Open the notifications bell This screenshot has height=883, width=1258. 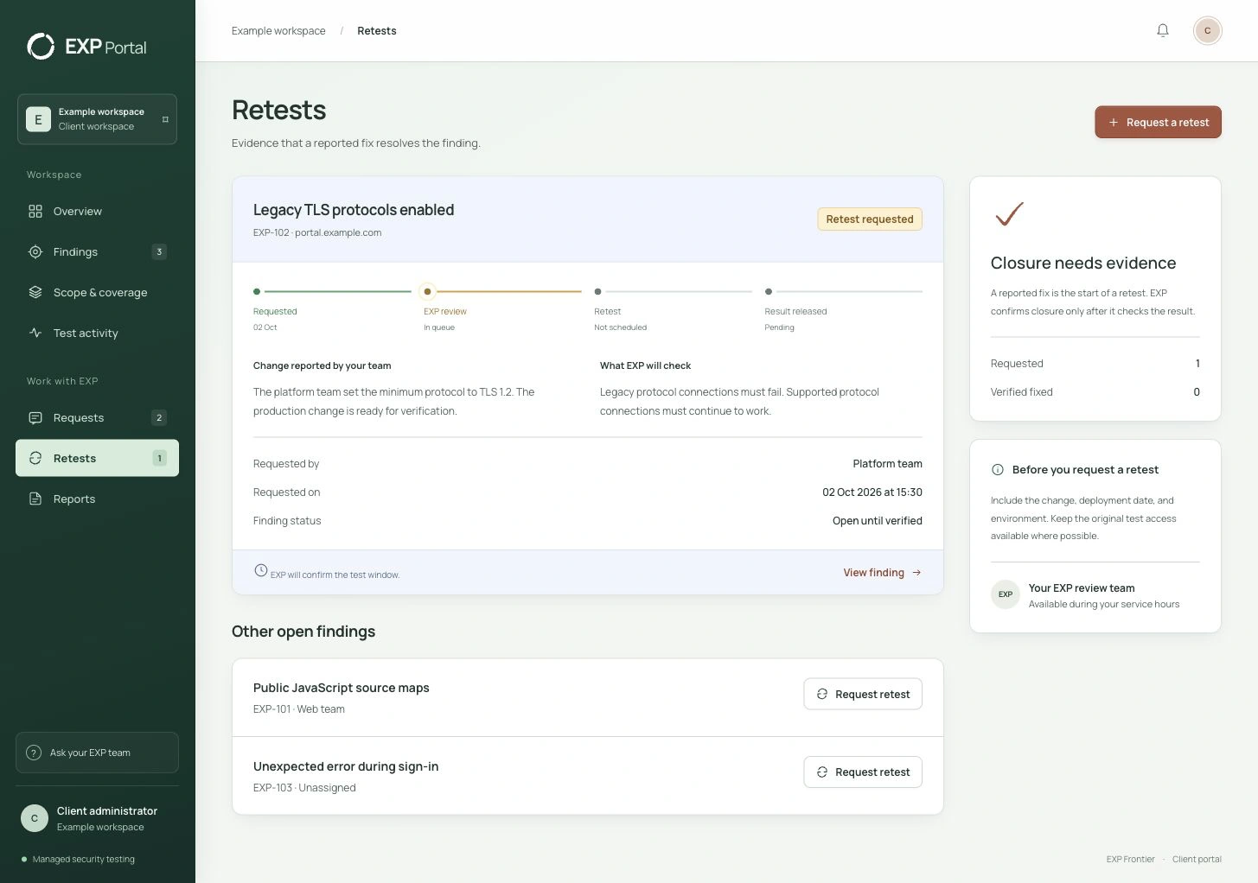pos(1163,30)
